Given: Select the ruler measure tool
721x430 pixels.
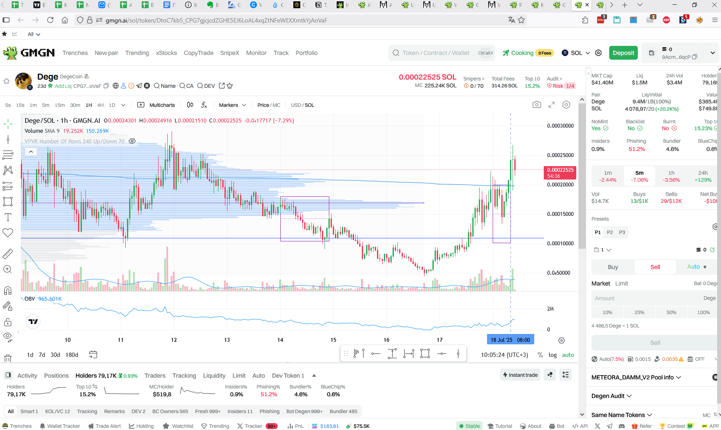Looking at the screenshot, I should 8,254.
